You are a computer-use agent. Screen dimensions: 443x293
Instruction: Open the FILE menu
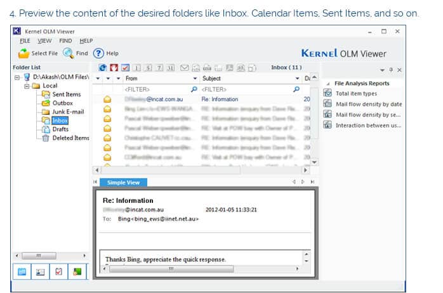25,41
